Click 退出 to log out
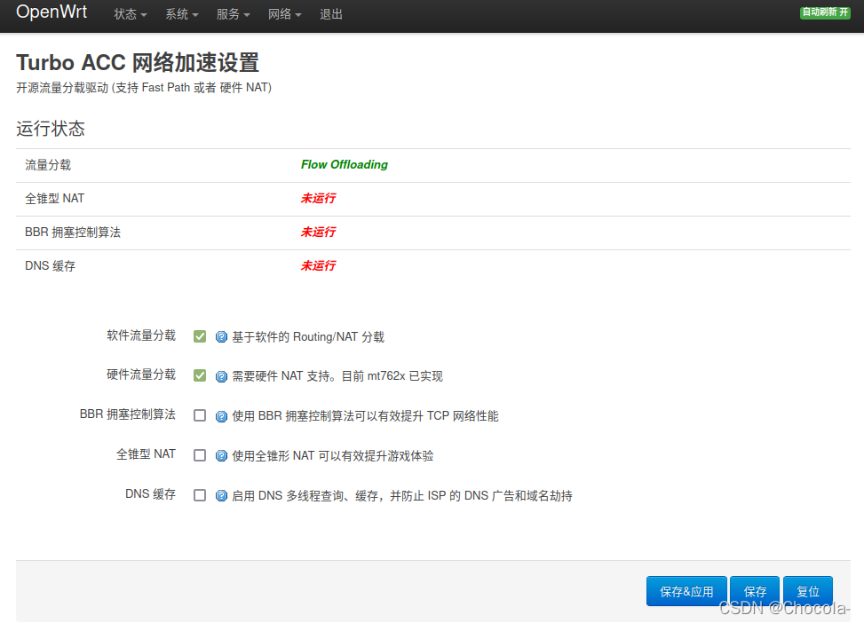The width and height of the screenshot is (864, 623). [x=331, y=14]
